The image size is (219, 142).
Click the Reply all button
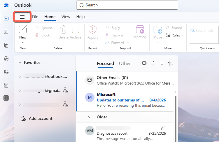(x=115, y=35)
